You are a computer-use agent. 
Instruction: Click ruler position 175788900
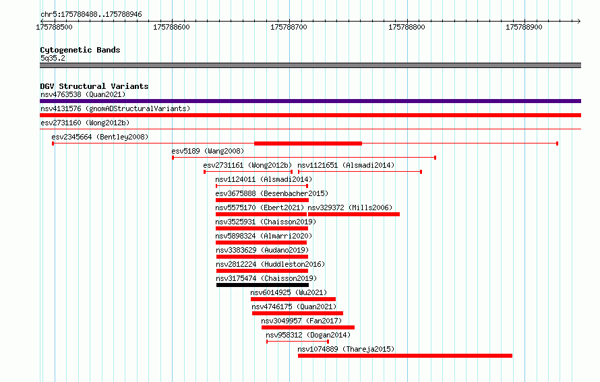524,27
